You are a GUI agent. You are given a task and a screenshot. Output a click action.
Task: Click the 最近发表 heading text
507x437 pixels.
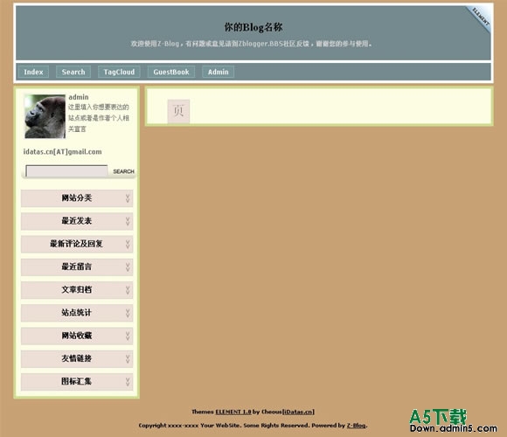tap(77, 221)
